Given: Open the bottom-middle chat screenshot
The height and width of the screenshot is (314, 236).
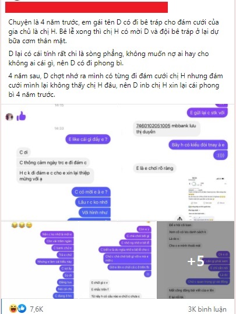Looking at the screenshot, I should tap(117, 260).
